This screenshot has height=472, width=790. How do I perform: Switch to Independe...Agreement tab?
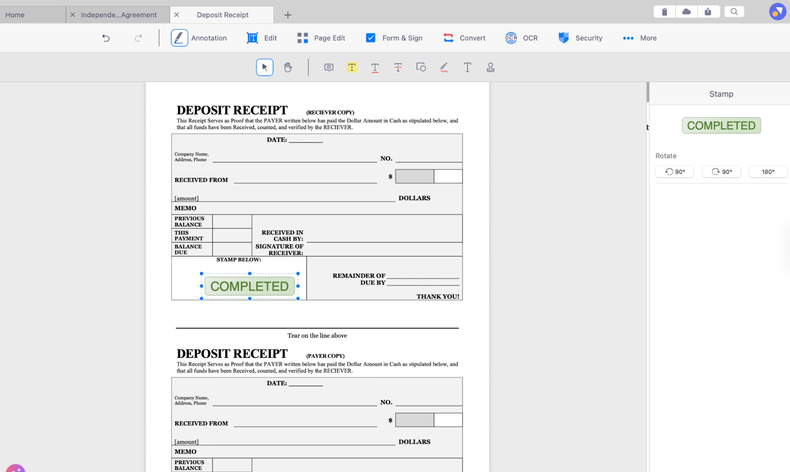point(119,15)
